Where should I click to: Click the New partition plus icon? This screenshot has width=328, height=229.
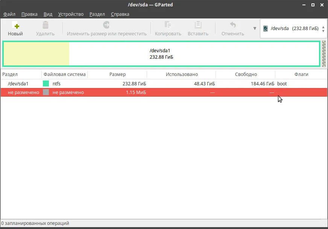click(x=15, y=25)
